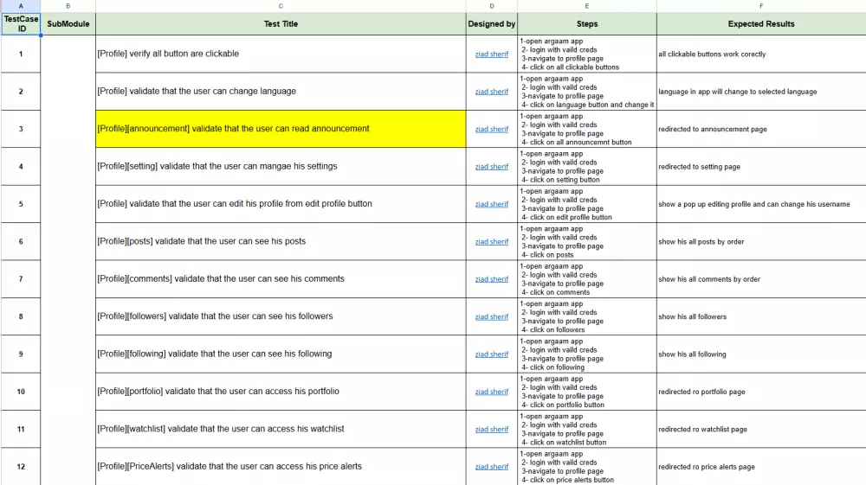
Task: Click test case ID cell 12
Action: point(21,466)
